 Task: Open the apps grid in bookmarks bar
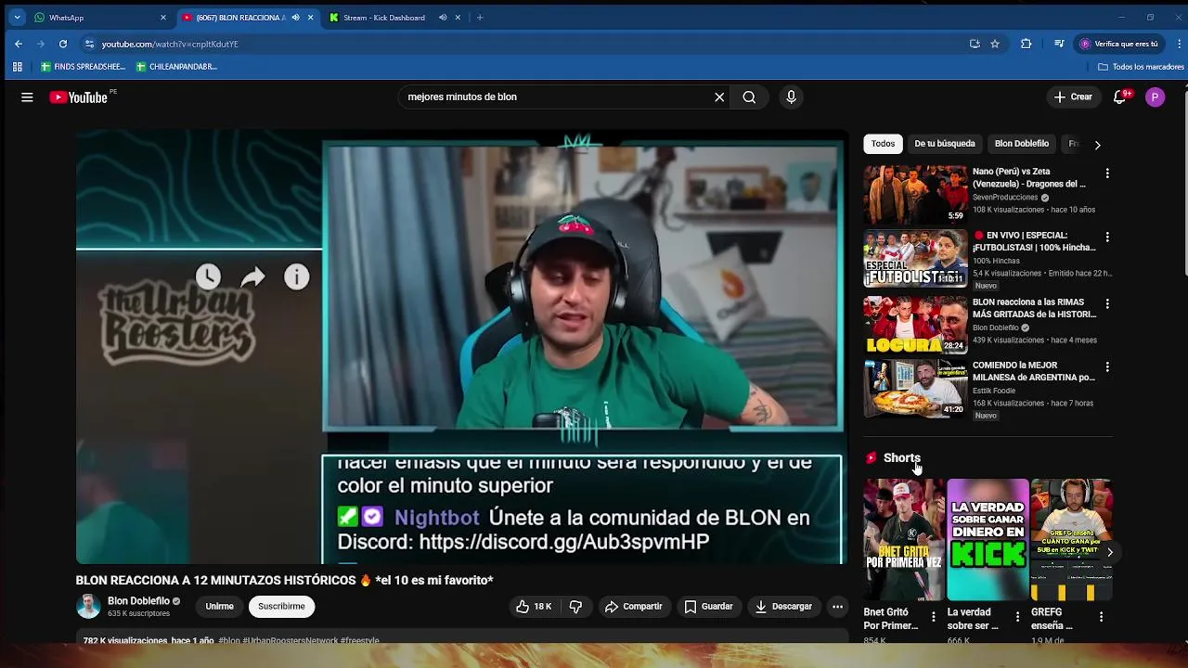click(17, 67)
